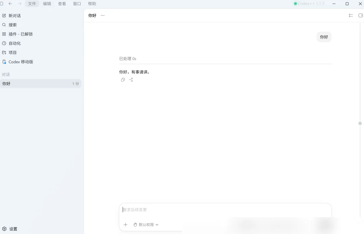Open the 窗口 menu
Screen dimensions: 364x234
coord(77,4)
